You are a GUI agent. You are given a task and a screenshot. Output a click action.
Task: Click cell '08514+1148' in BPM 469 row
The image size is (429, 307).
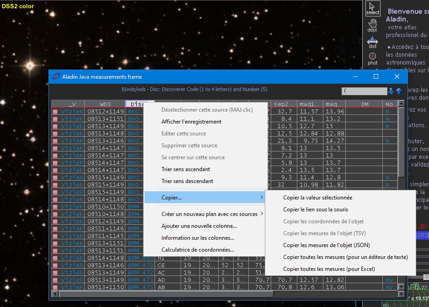point(105,258)
